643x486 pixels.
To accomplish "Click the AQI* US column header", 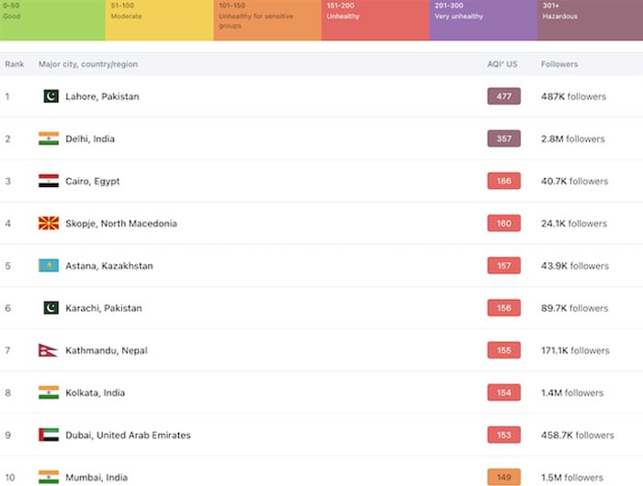I will [x=502, y=64].
